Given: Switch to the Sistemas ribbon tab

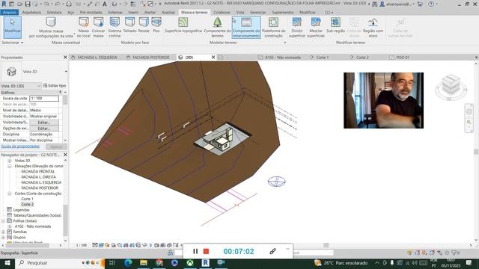Looking at the screenshot, I should [x=115, y=12].
